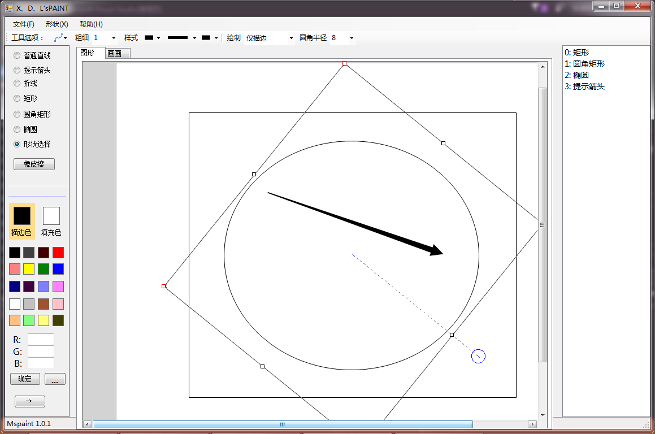Expand the 粗细 thickness dropdown
This screenshot has width=655, height=434.
click(x=114, y=38)
